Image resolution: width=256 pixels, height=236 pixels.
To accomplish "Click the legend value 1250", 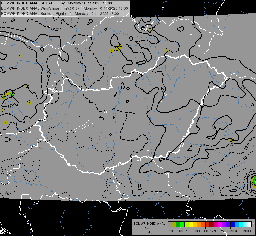I will click(x=214, y=231).
